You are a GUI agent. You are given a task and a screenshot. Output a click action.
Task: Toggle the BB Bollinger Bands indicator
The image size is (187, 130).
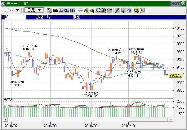coord(61,10)
